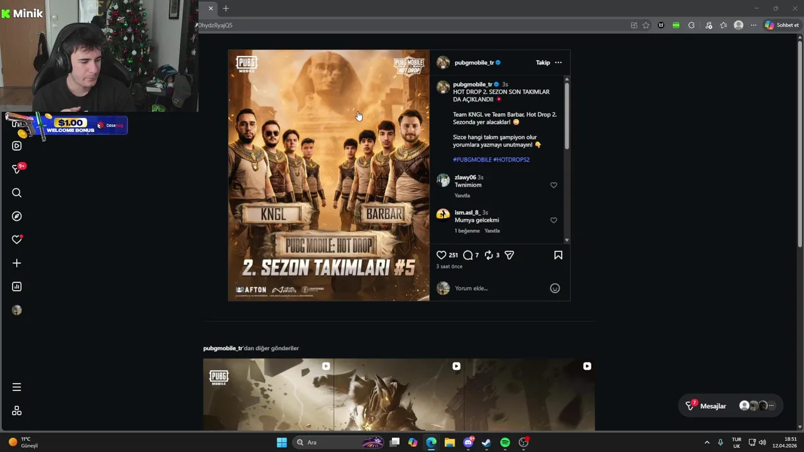Focus the 'Yorum ekle...' comment field
The height and width of the screenshot is (452, 804).
pyautogui.click(x=499, y=288)
